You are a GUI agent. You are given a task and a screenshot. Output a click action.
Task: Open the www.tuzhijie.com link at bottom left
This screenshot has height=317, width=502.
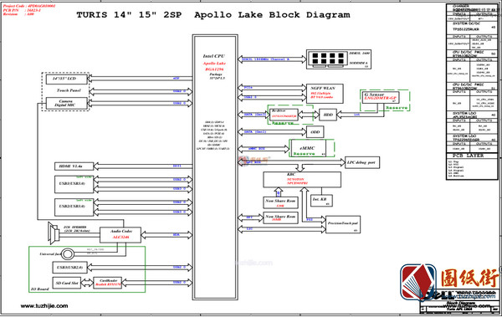coord(44,306)
